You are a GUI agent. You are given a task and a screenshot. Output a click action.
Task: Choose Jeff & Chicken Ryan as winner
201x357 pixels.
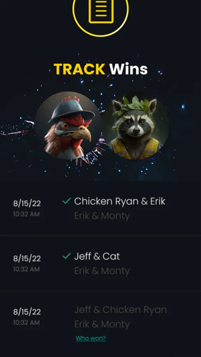click(121, 310)
